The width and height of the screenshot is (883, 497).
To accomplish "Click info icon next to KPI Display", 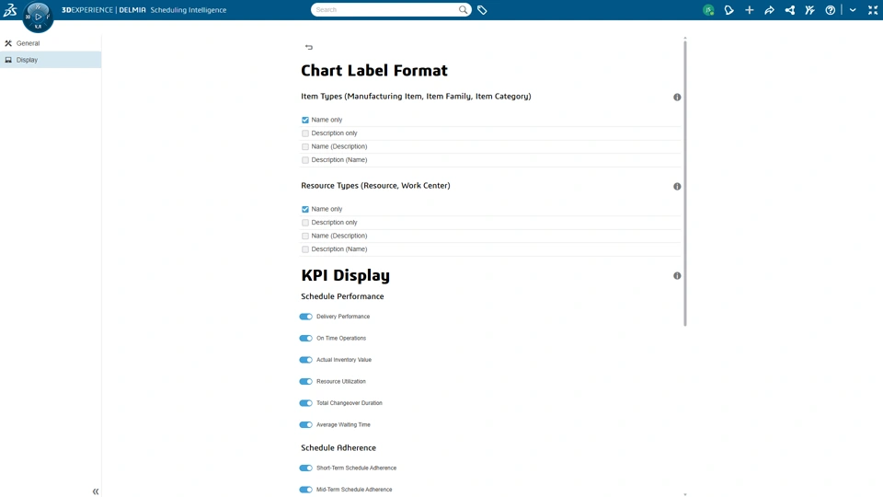I will (x=677, y=275).
